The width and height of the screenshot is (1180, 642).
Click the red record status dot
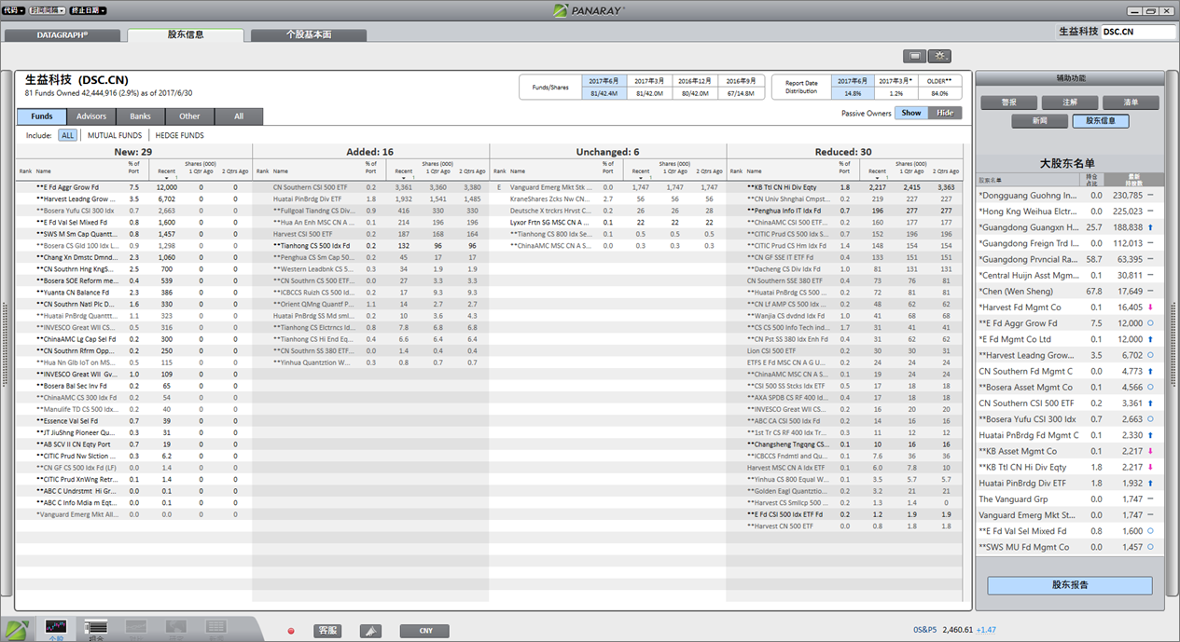(291, 631)
